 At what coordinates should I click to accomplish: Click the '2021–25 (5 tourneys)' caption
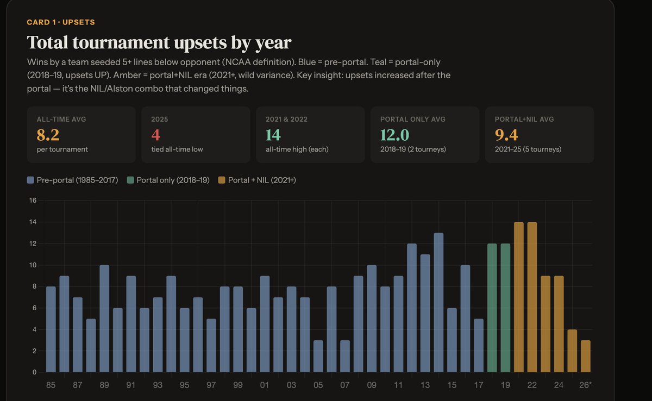pos(529,149)
